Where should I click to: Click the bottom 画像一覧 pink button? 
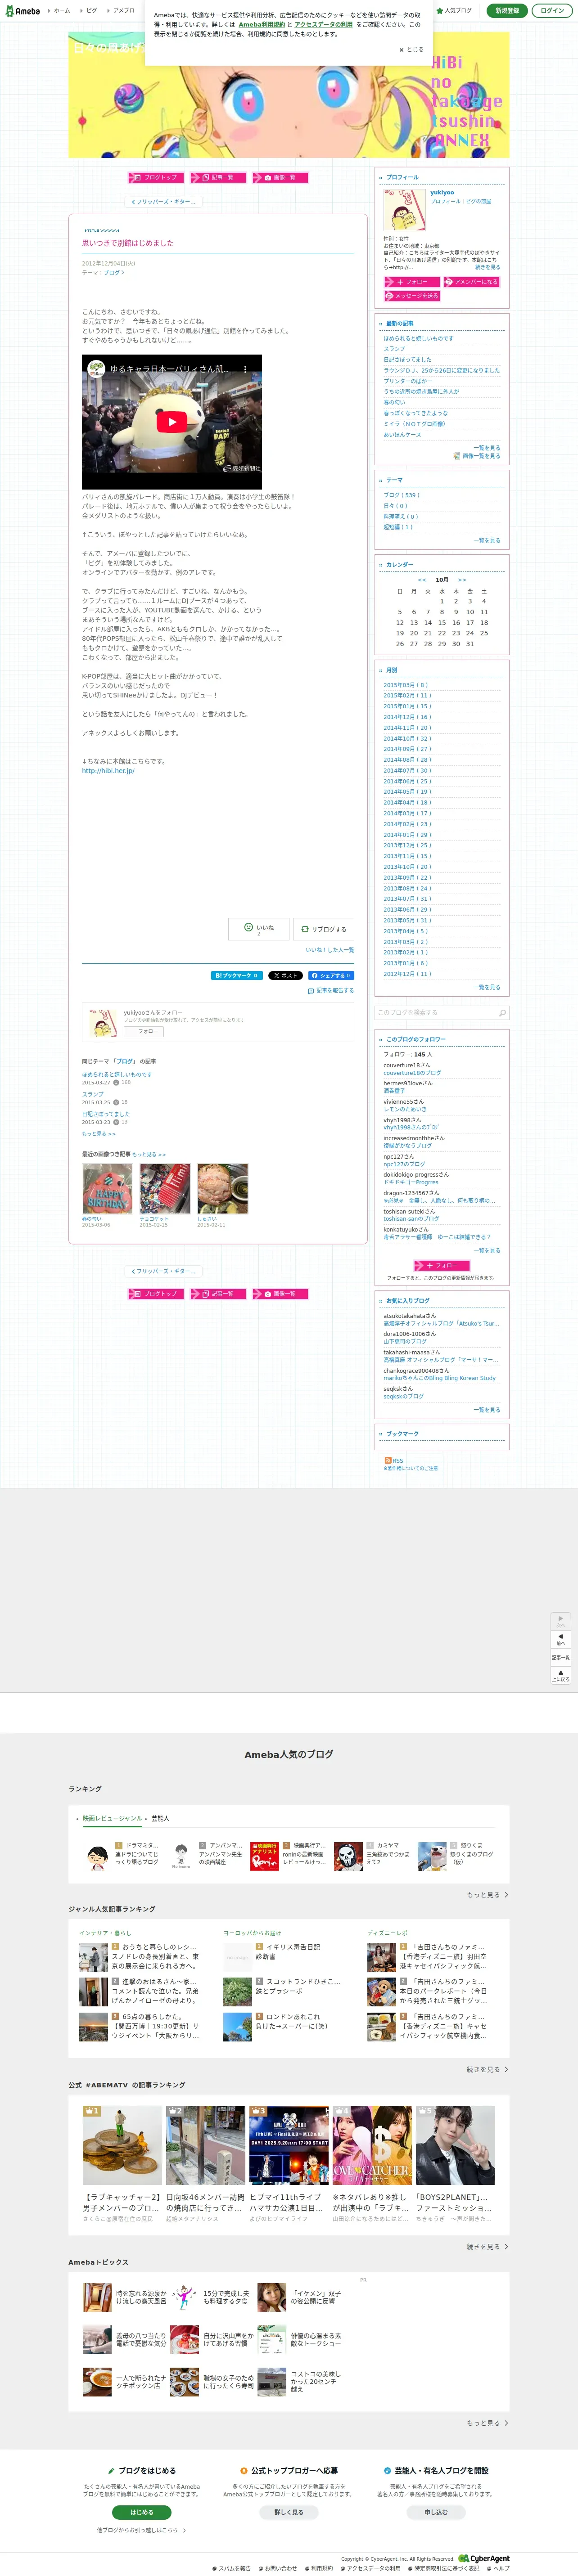[x=280, y=1293]
